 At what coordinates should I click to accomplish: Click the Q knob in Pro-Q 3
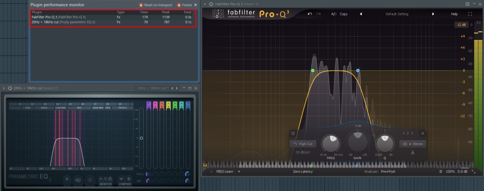click(385, 144)
